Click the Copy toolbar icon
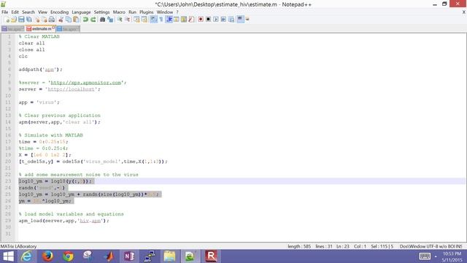The height and width of the screenshot is (263, 467). [69, 20]
